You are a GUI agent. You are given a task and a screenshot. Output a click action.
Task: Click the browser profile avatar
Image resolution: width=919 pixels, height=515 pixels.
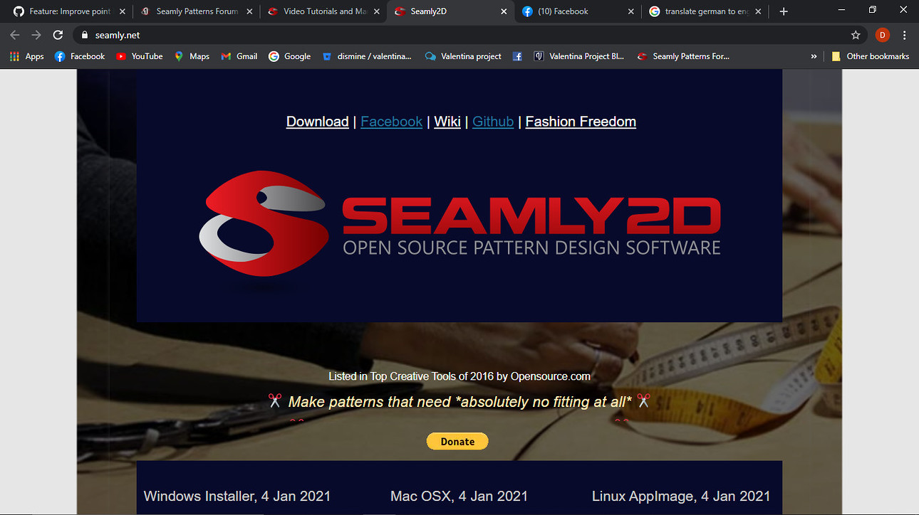(x=882, y=34)
